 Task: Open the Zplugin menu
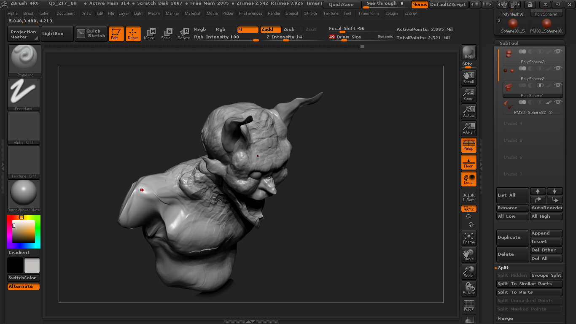[391, 13]
